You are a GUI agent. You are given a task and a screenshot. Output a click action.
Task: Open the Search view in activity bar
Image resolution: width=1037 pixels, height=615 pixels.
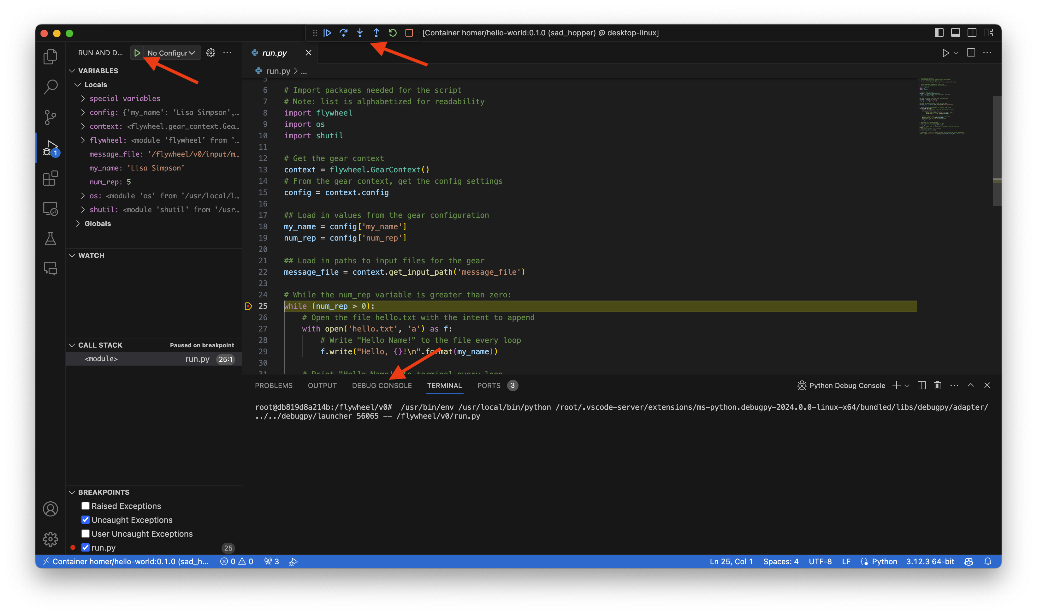[50, 87]
